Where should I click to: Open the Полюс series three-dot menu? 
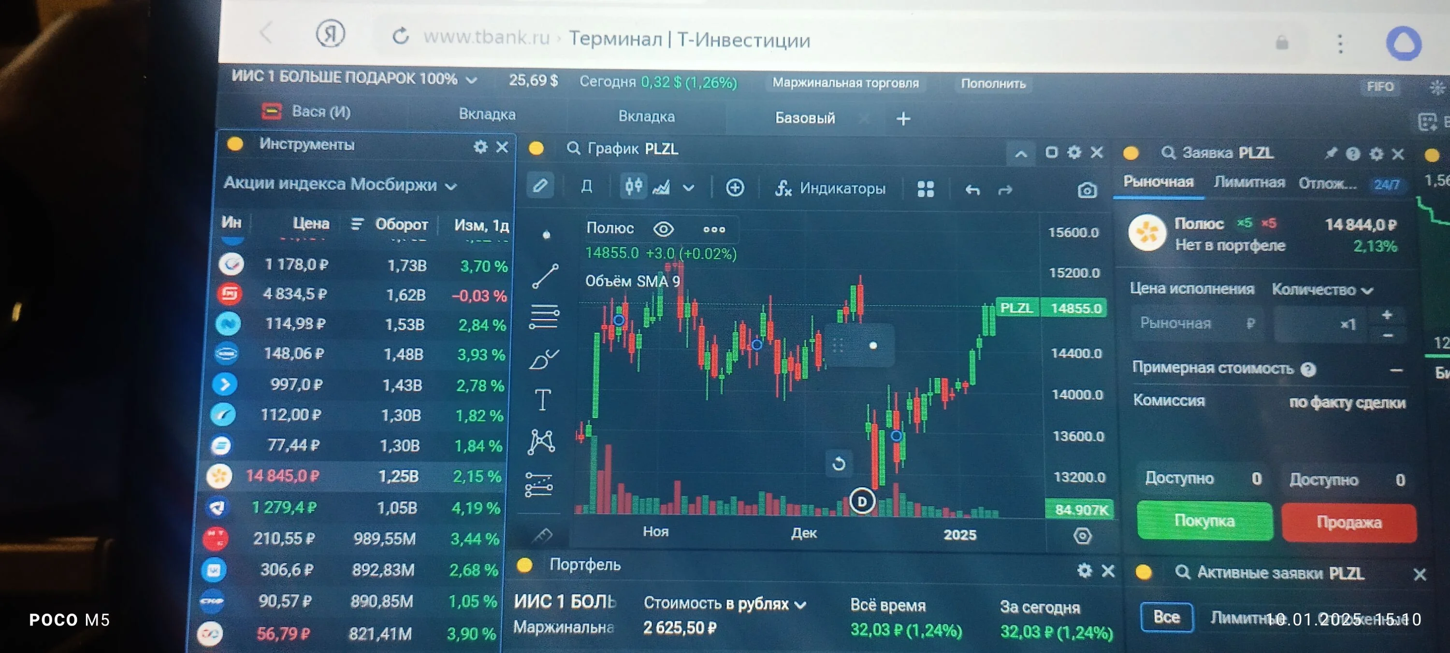714,229
